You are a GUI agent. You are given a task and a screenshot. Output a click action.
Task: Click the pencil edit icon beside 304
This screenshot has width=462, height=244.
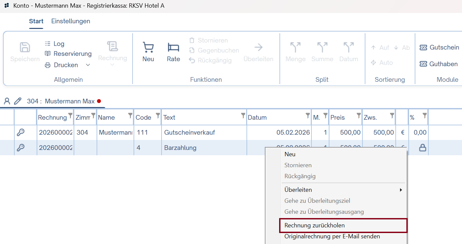click(x=18, y=101)
